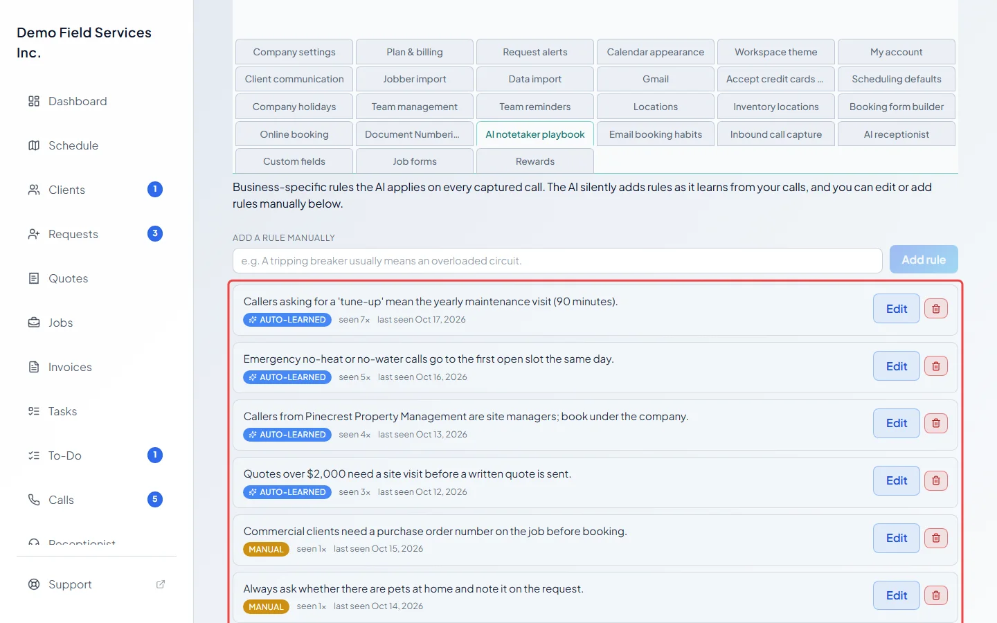Open the Workspace theme tab
Viewport: 997px width, 623px height.
click(x=776, y=52)
